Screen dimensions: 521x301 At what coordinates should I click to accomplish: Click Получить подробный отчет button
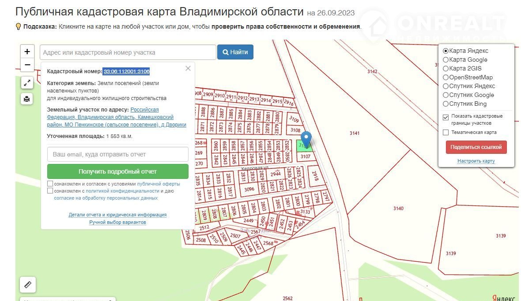coord(117,171)
